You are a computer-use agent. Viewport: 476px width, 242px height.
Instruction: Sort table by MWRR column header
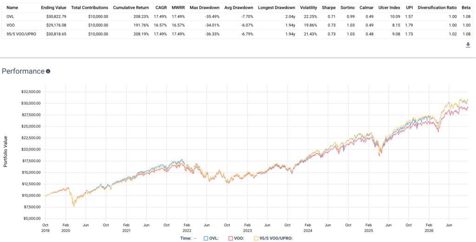(178, 7)
